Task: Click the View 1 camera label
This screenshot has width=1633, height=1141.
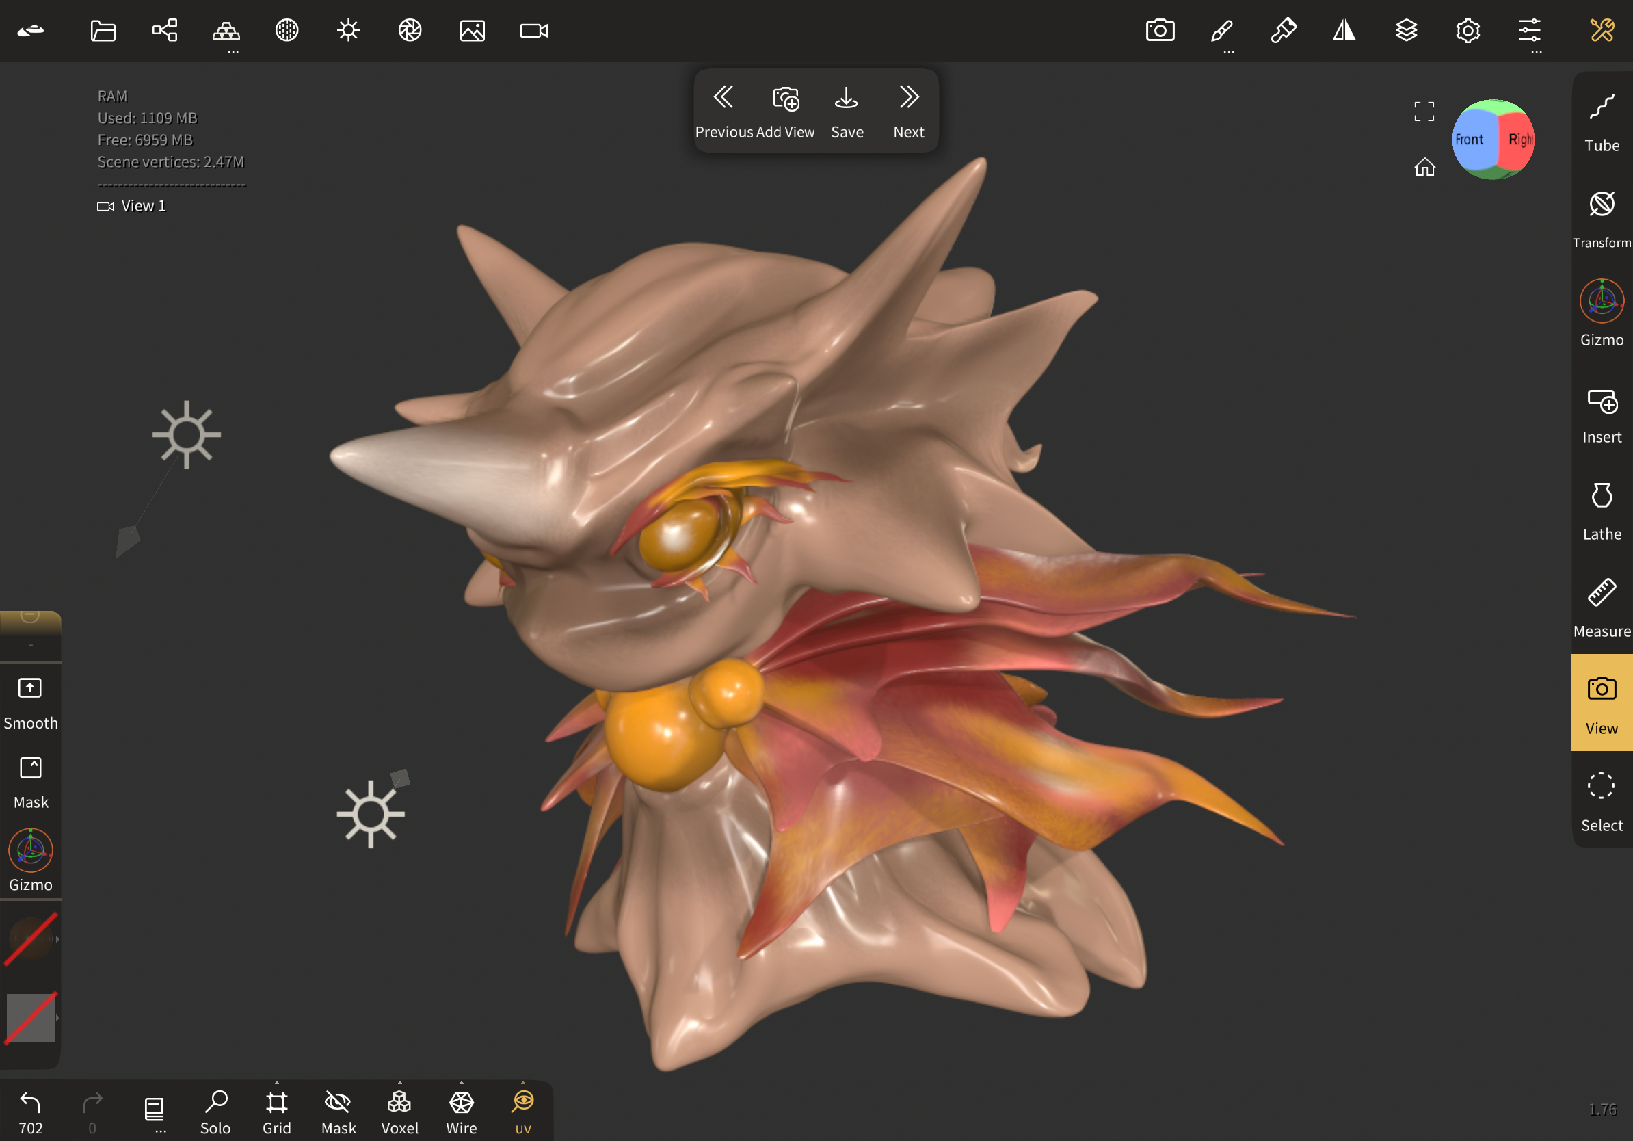Action: (x=131, y=206)
